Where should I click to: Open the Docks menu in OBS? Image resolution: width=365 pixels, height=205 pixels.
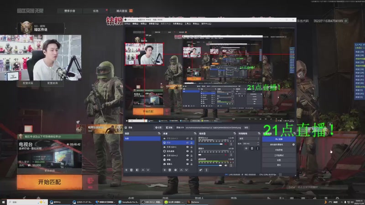(x=154, y=24)
